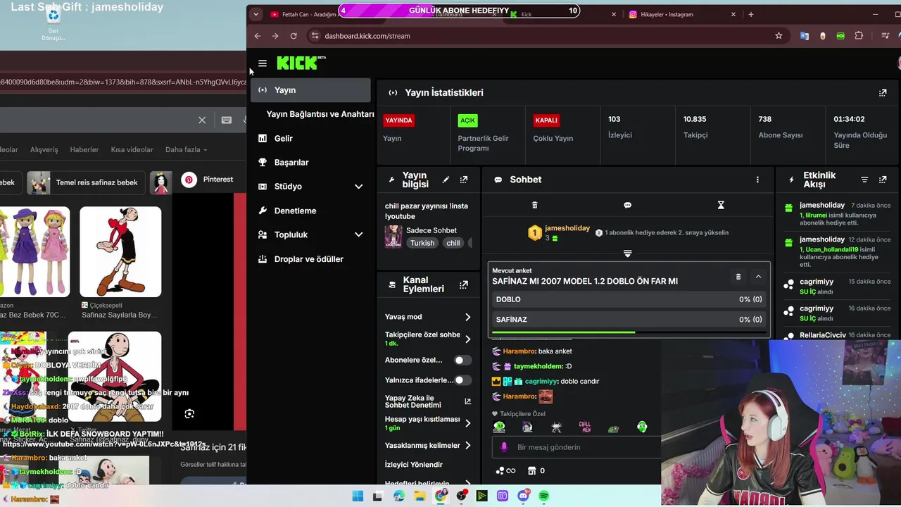Reload the dashboard page

click(294, 36)
